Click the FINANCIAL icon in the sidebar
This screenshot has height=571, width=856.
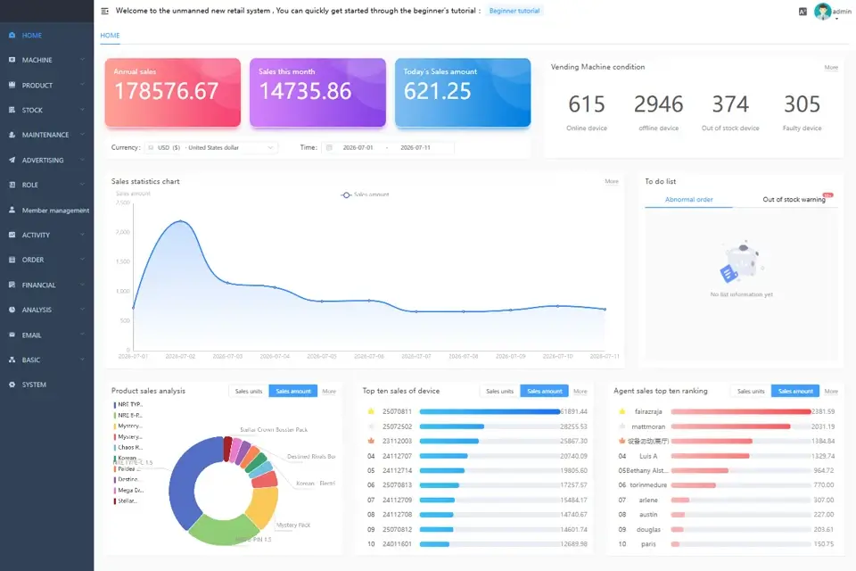12,285
